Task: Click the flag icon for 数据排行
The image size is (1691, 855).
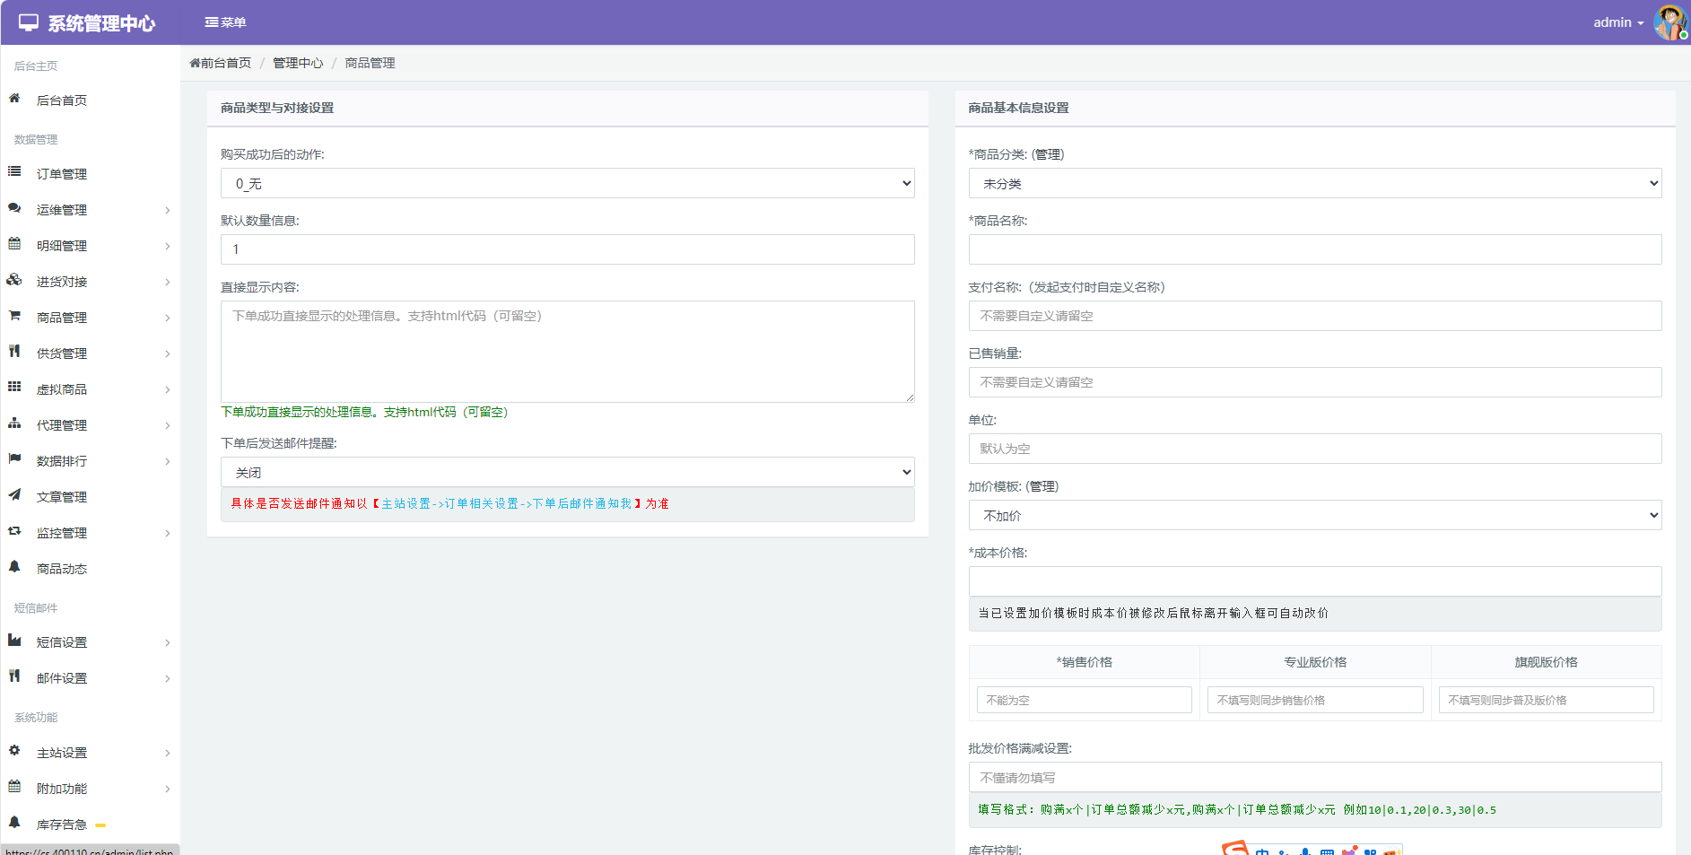Action: tap(14, 459)
